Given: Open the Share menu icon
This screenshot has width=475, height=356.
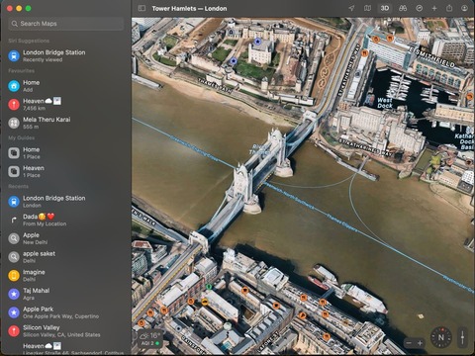Looking at the screenshot, I should click(449, 8).
